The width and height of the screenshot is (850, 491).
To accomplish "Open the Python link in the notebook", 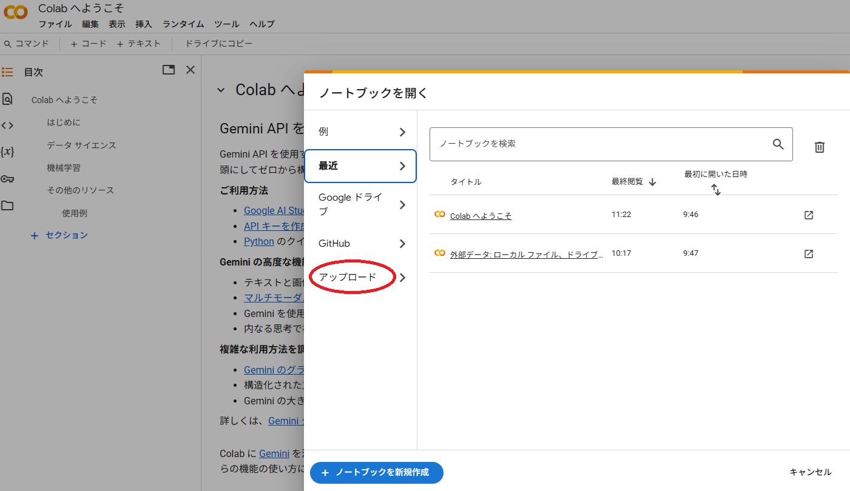I will [259, 241].
